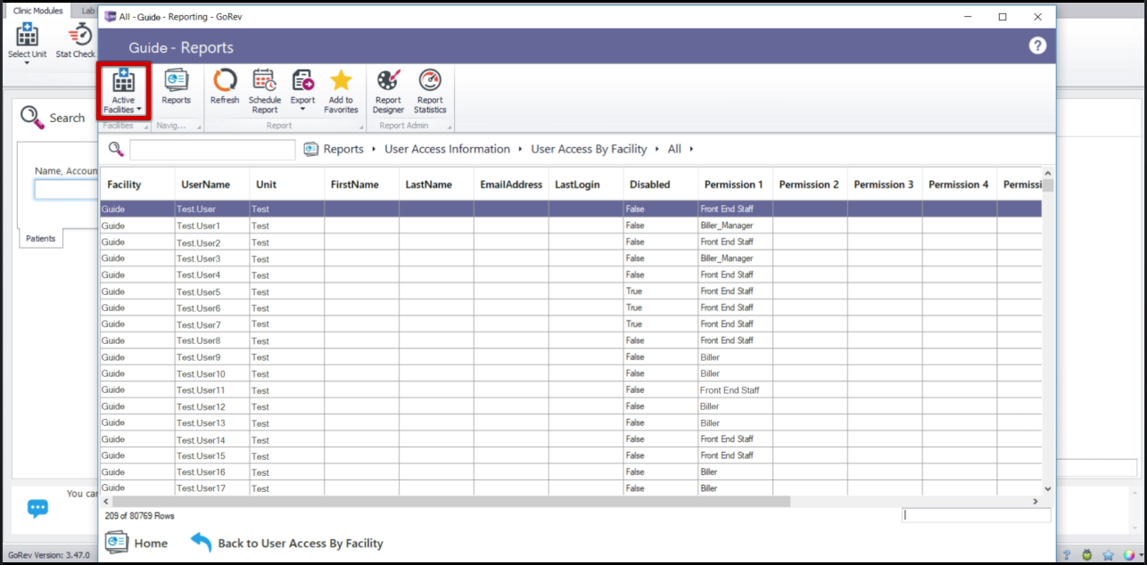1147x565 pixels.
Task: Click the Search magnifier icon in main window
Action: (x=32, y=117)
